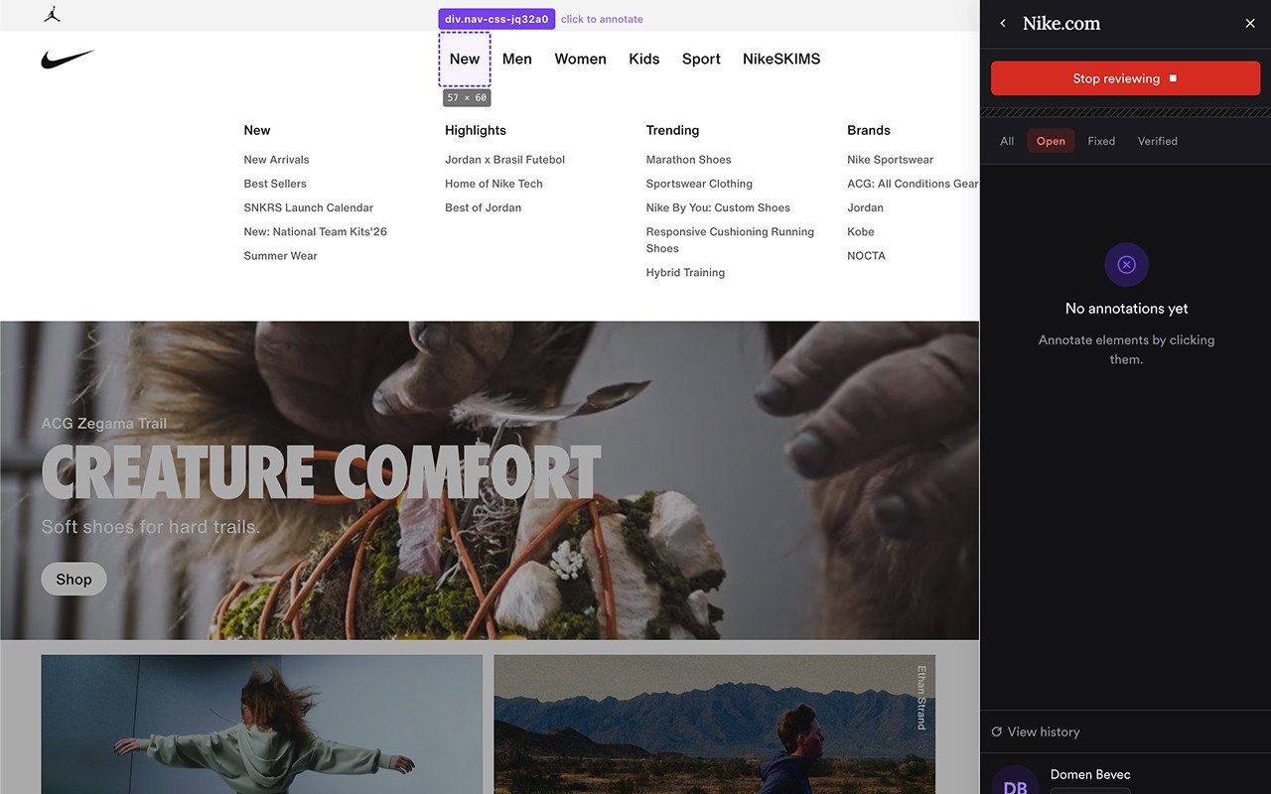The width and height of the screenshot is (1271, 794).
Task: Open SNKRS Launch Calendar link
Action: (309, 207)
